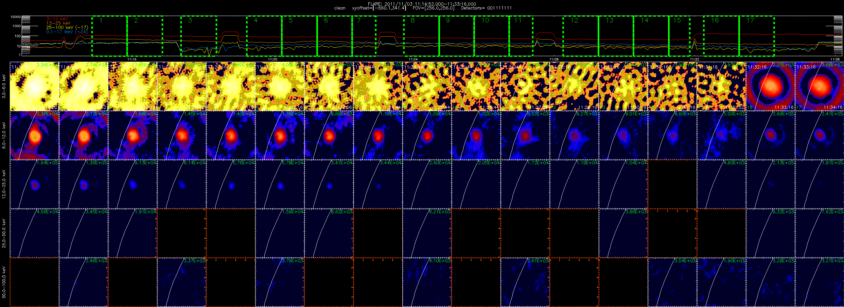This screenshot has width=844, height=307.
Task: Open the 25-50 keV image labeled 1.59E+04
Action: [280, 233]
